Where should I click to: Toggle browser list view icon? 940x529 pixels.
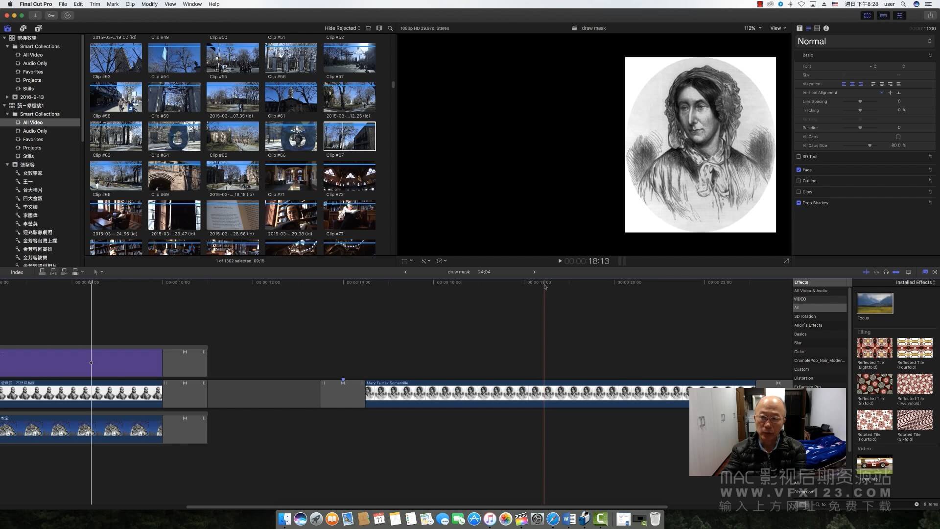[x=369, y=28]
